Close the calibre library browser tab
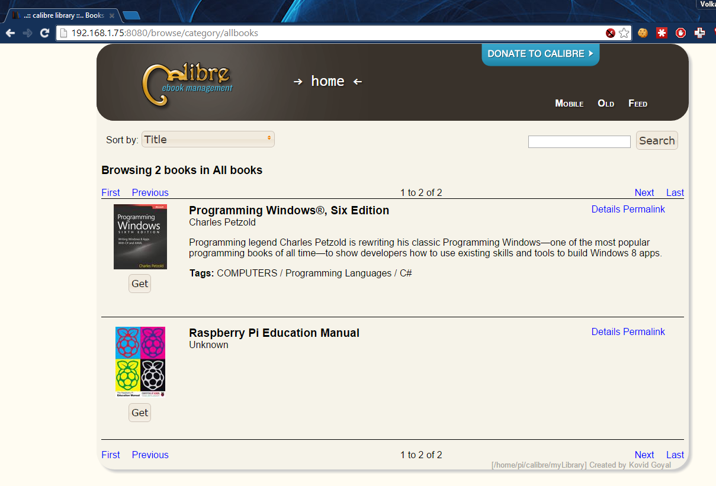 [x=112, y=15]
